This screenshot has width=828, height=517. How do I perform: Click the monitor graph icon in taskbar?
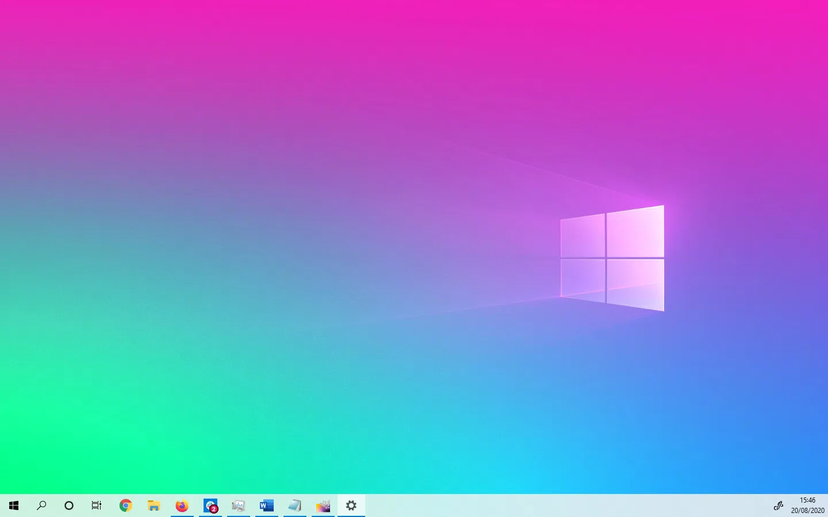(238, 505)
